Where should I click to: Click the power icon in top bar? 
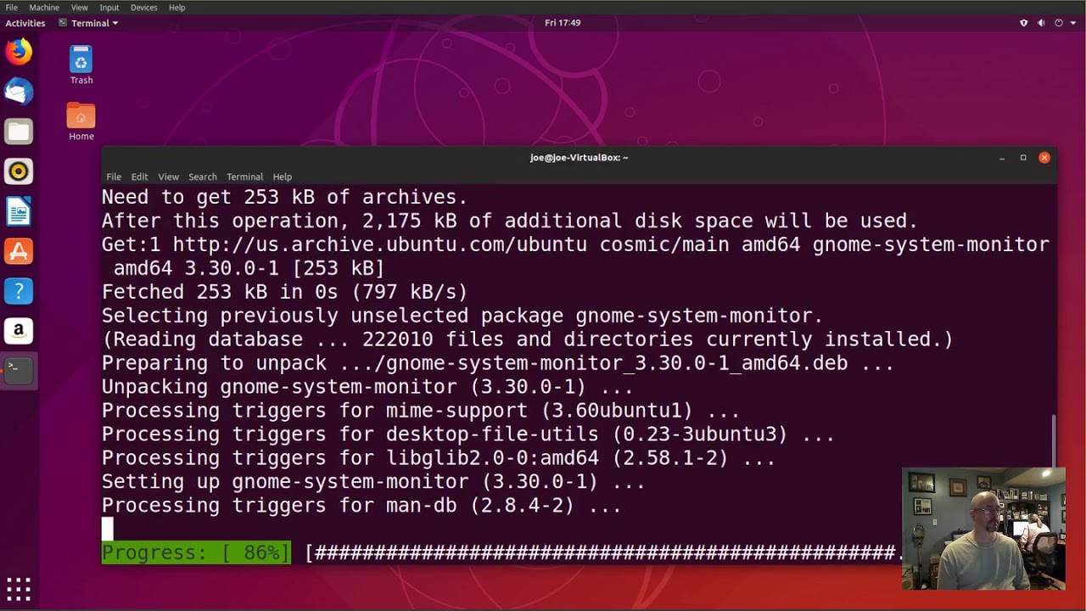[1058, 23]
